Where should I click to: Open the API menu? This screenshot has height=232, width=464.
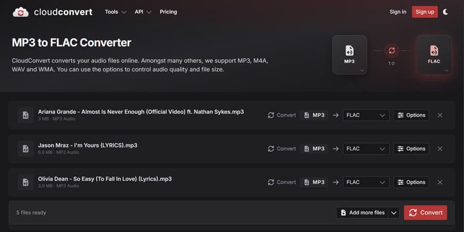click(x=143, y=12)
